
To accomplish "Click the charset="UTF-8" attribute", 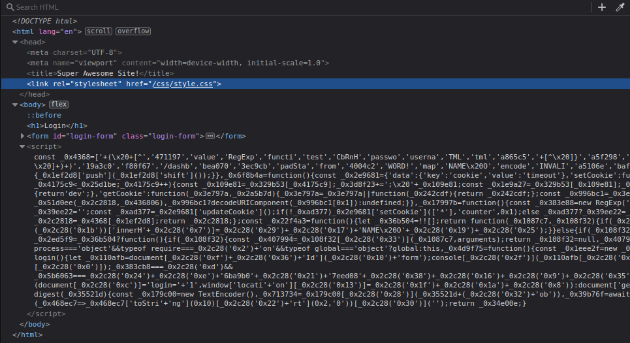I will 85,52.
